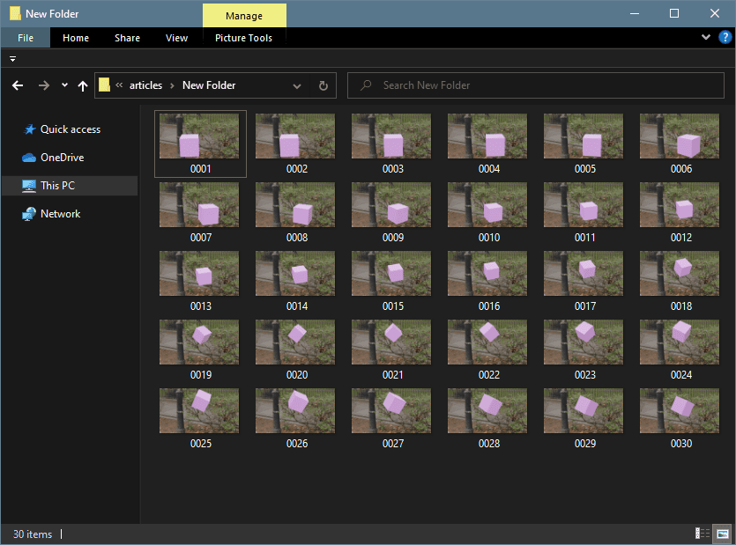Click the Share ribbon tab

pos(127,37)
